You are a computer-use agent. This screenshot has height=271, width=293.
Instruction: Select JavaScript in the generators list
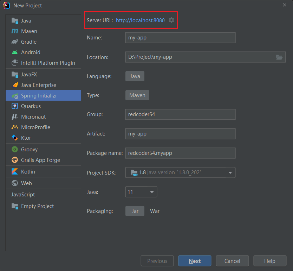point(43,195)
